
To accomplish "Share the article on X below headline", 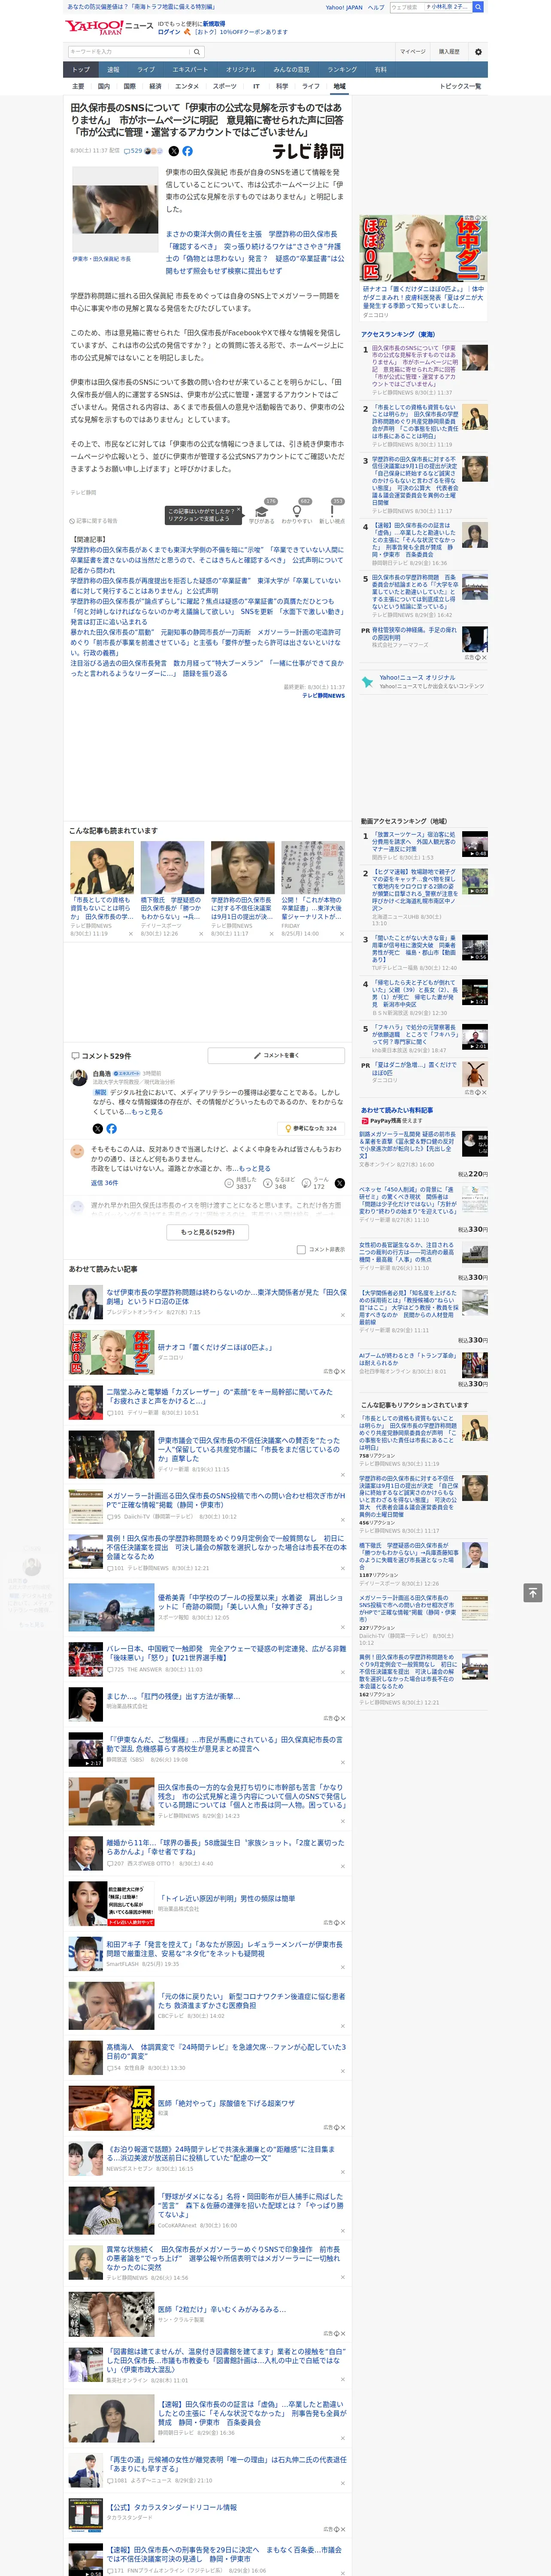I will point(173,151).
